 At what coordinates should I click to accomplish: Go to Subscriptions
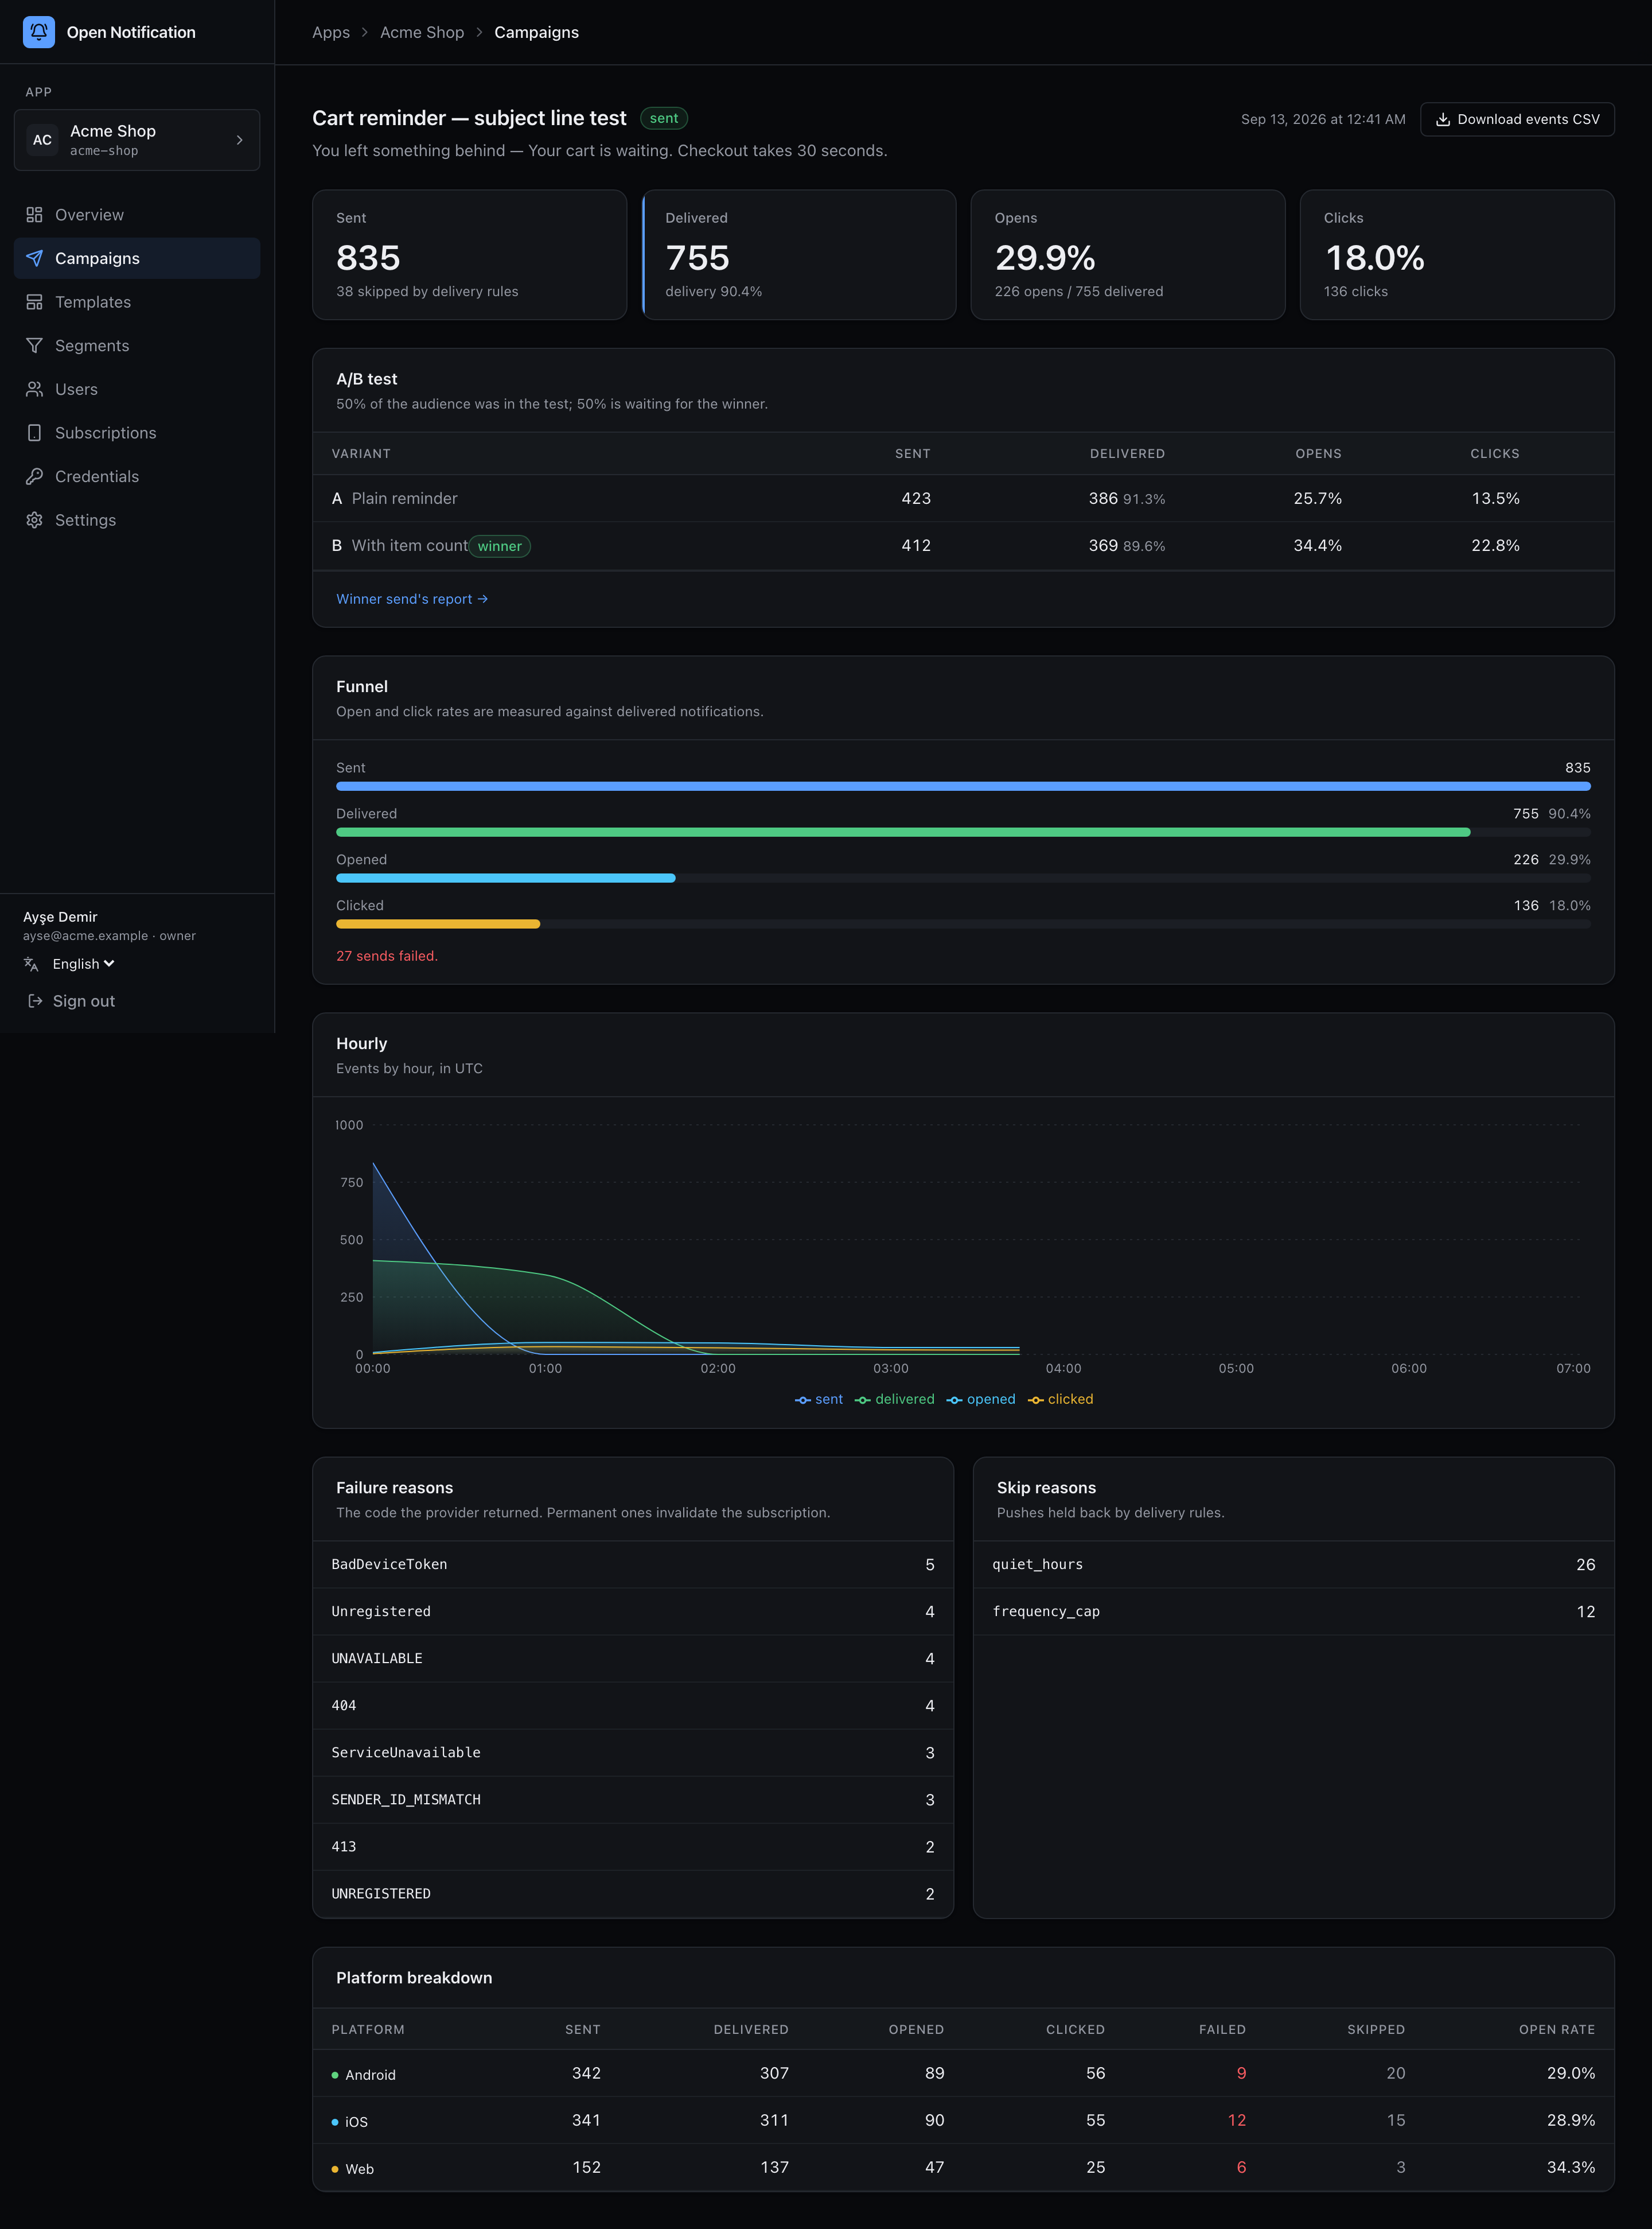(x=137, y=433)
